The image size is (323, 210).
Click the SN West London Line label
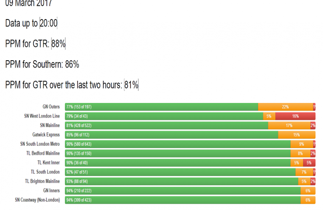click(42, 116)
